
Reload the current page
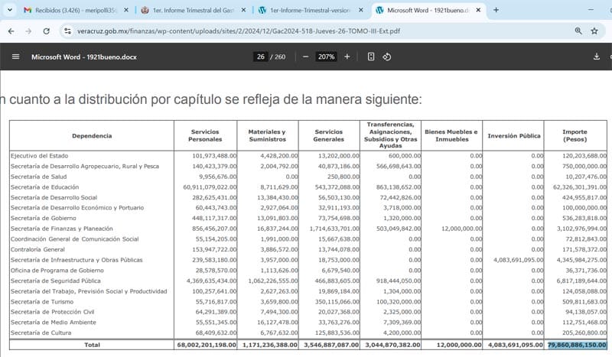point(46,31)
